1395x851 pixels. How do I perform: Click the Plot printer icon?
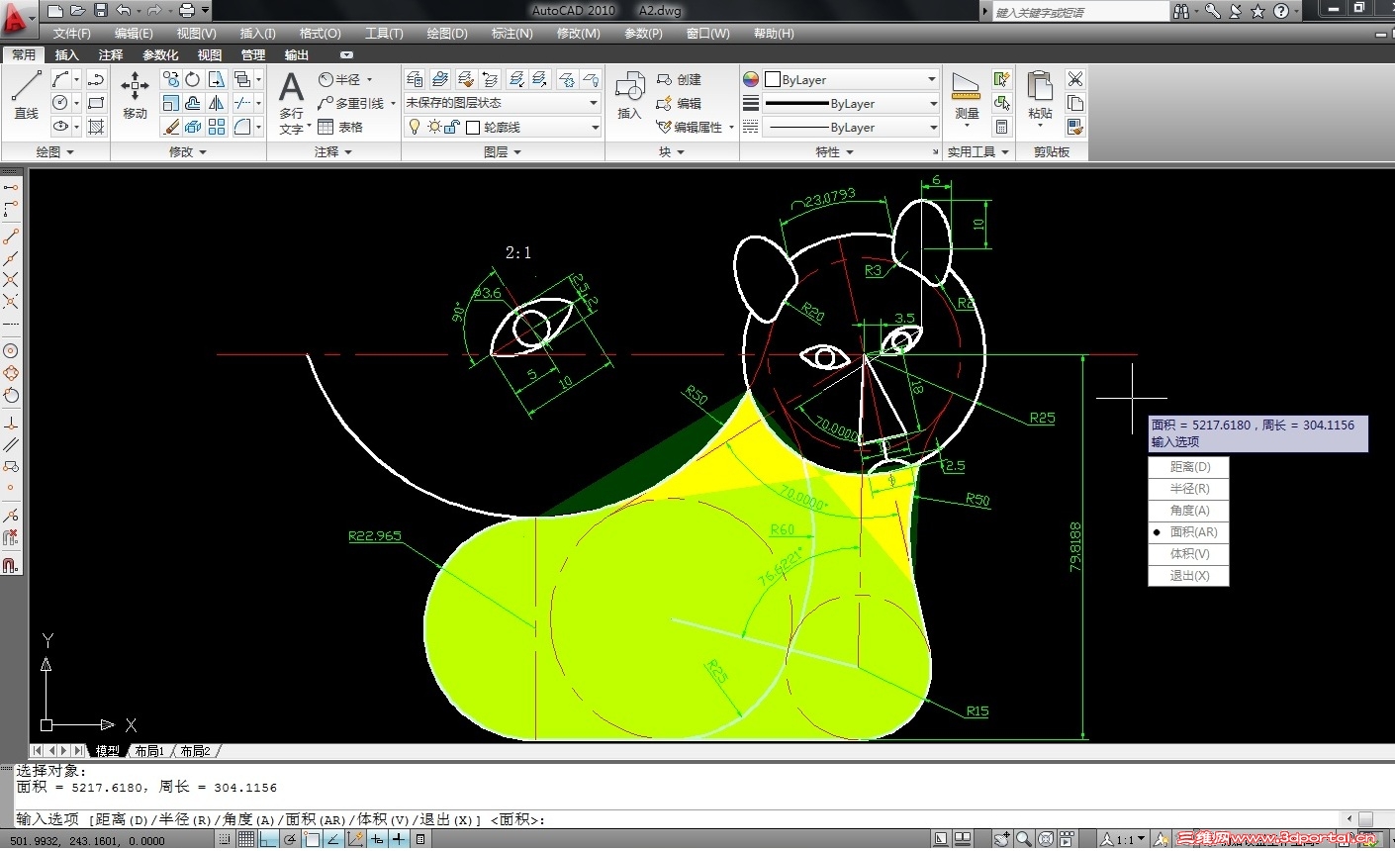click(x=187, y=11)
